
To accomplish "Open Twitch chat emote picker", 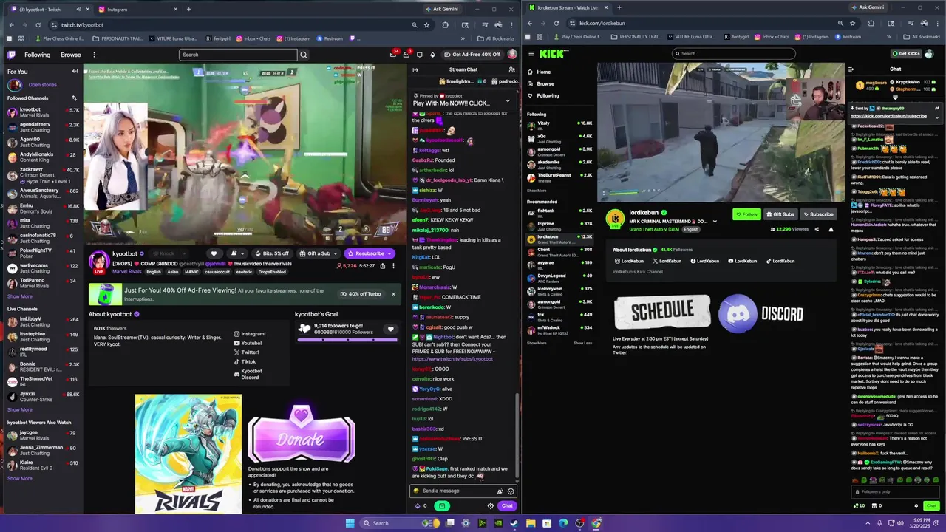I will tap(511, 491).
